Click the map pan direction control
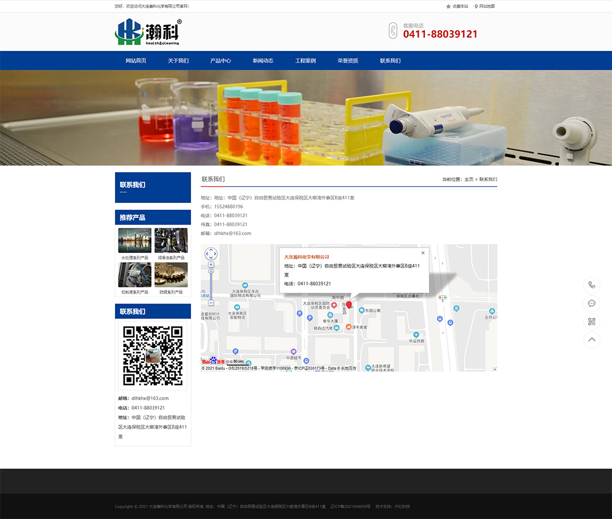This screenshot has width=612, height=519. click(211, 254)
